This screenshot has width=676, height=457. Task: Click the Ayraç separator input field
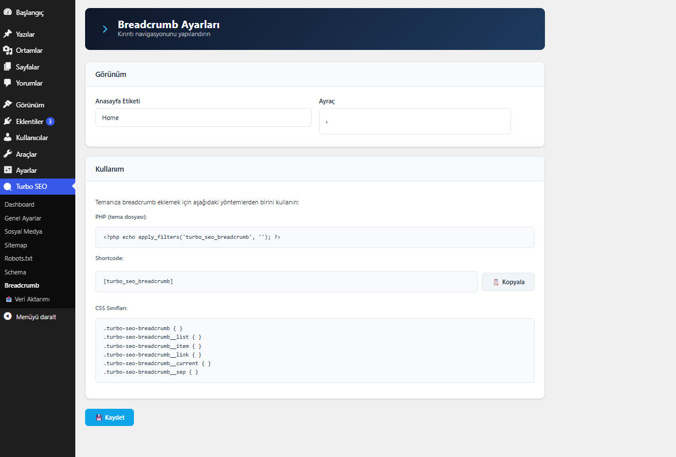415,121
